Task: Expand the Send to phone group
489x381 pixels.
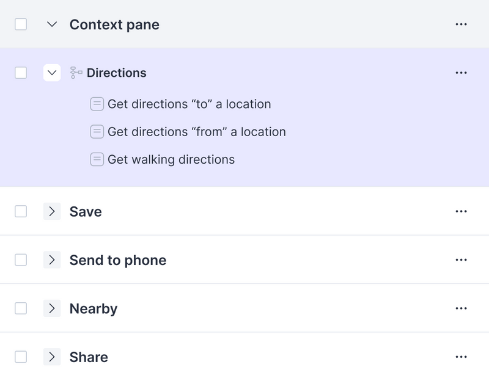Action: [x=52, y=260]
